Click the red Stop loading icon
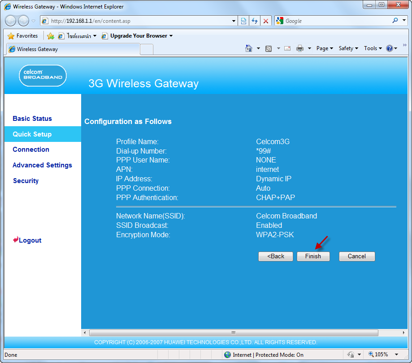This screenshot has height=363, width=412. point(266,21)
